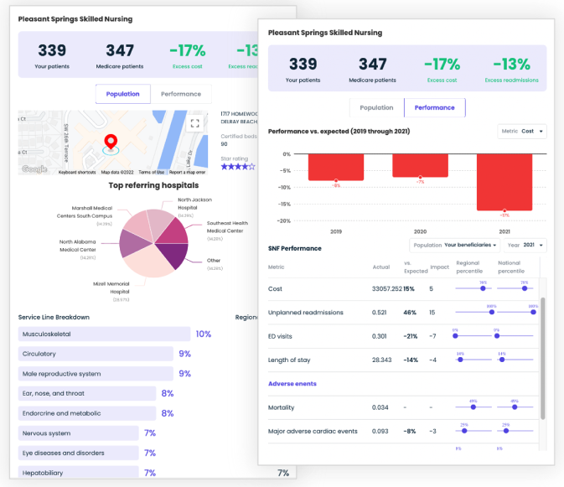Click the 33057.252 actual cost value
This screenshot has height=487, width=564.
[386, 289]
